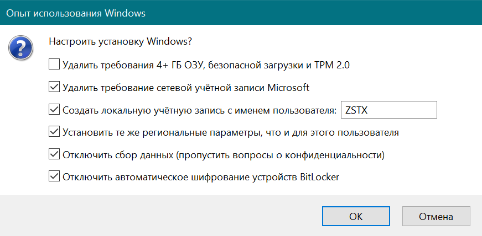Viewport: 482px width, 236px height.
Task: Click the username field containing ZSTX
Action: click(x=389, y=110)
